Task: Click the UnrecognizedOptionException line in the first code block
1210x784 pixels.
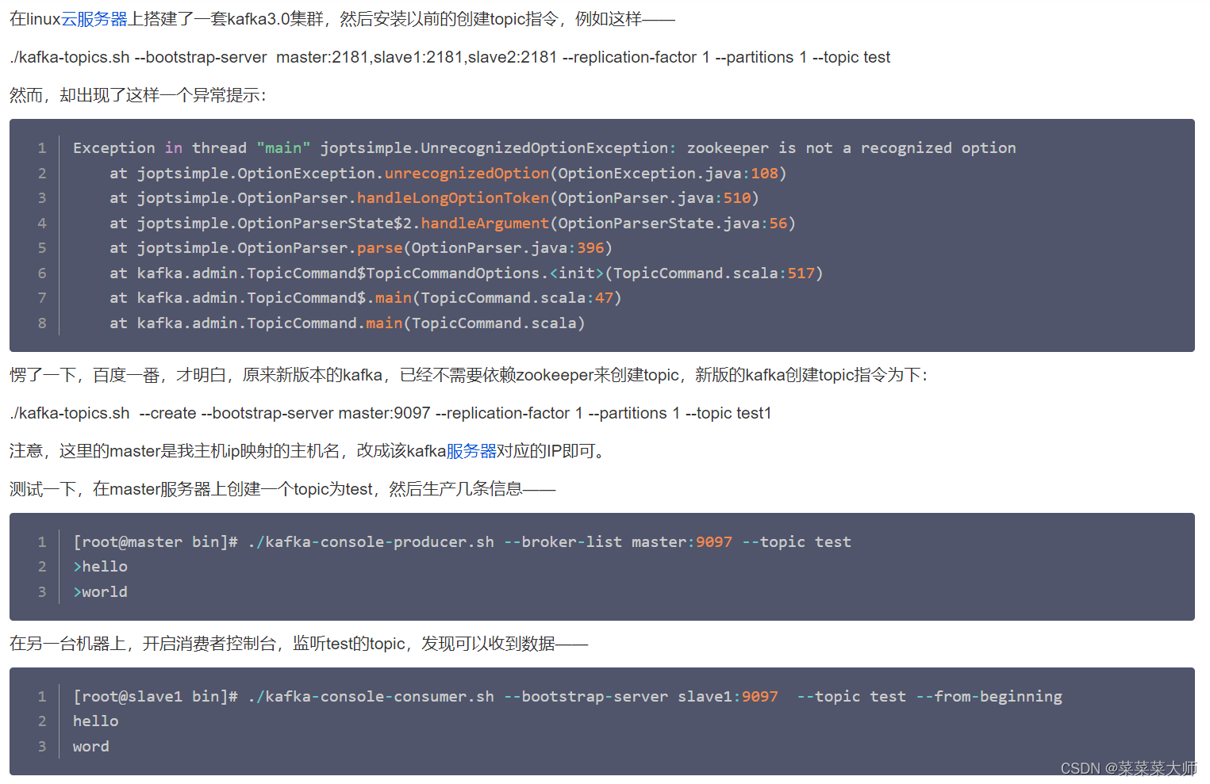Action: pyautogui.click(x=544, y=148)
